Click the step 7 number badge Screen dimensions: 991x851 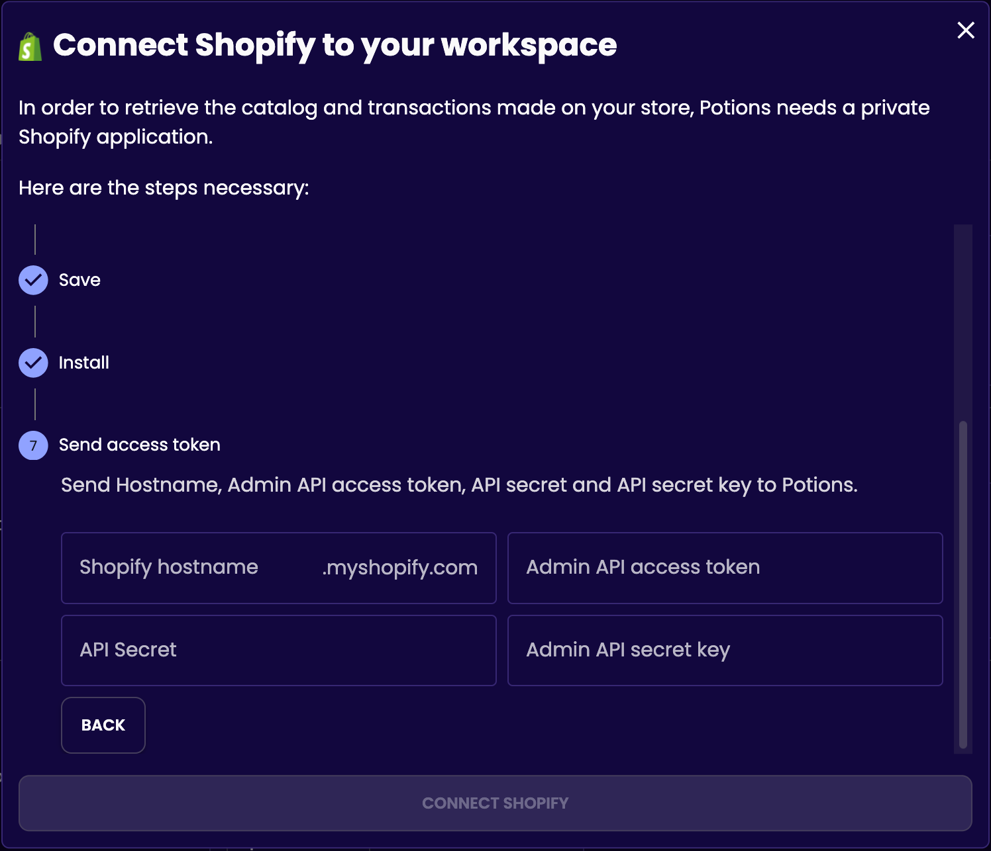33,445
